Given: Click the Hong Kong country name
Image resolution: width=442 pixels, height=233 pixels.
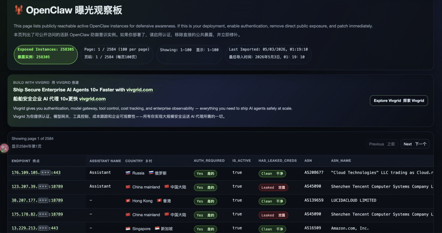Looking at the screenshot, I should click(x=142, y=201).
